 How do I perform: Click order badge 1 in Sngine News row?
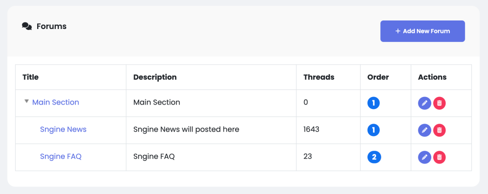tap(374, 130)
